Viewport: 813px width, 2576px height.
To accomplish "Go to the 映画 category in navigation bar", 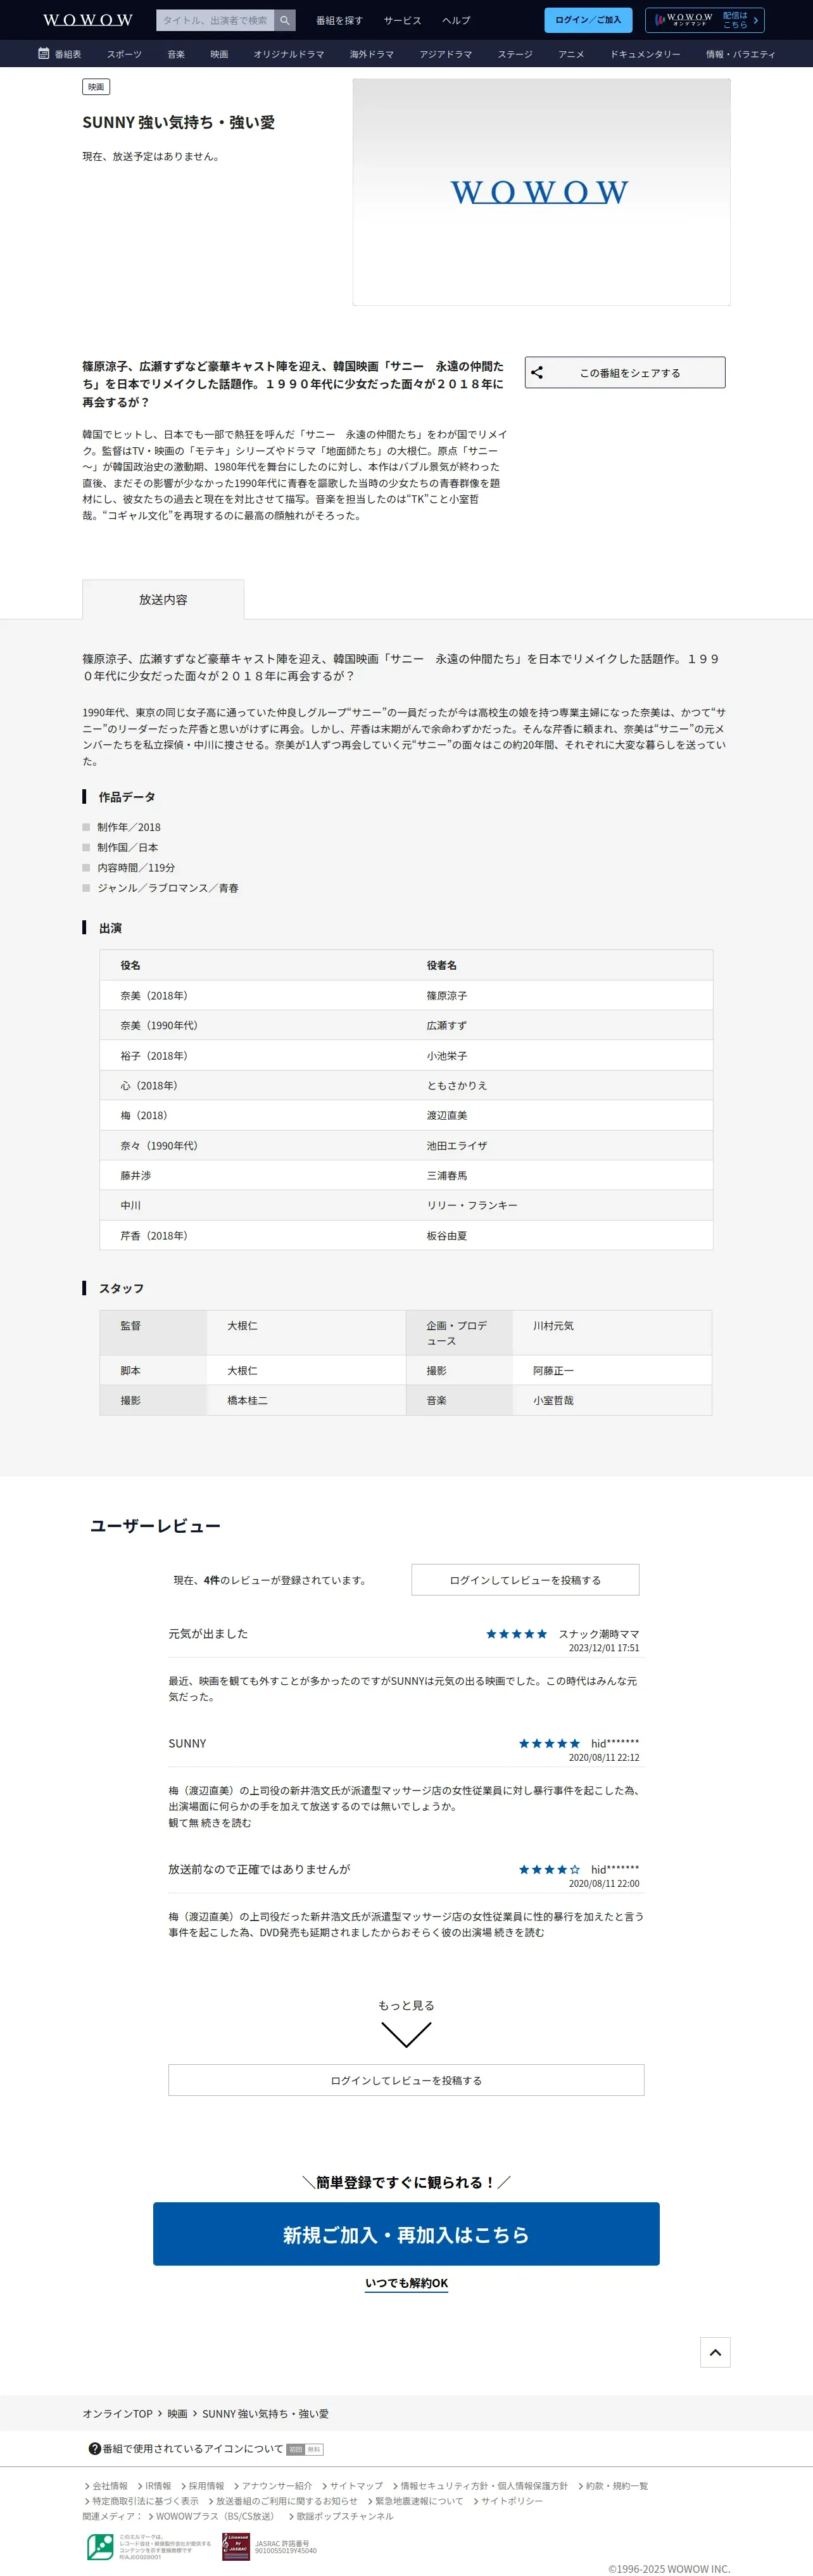I will pyautogui.click(x=219, y=54).
